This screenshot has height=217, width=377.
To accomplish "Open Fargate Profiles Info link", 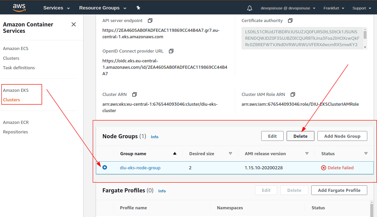I will click(x=162, y=191).
